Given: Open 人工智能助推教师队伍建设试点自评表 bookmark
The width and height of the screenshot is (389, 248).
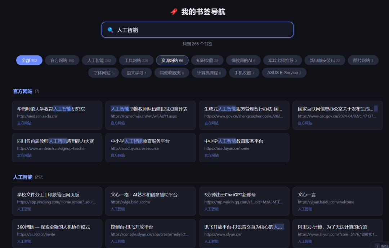Looking at the screenshot, I should 150,116.
